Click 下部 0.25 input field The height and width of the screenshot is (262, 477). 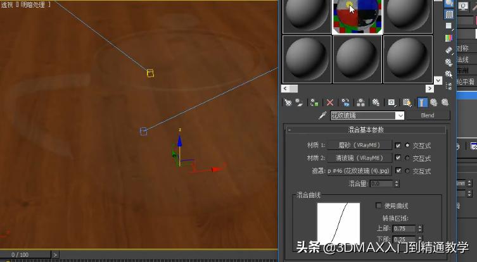tap(405, 239)
